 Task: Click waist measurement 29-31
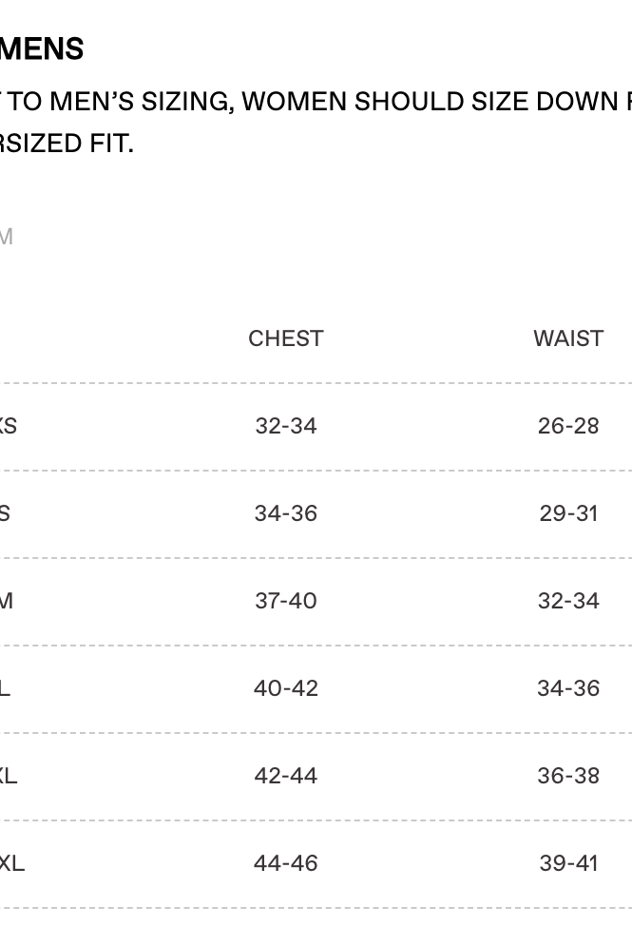point(567,513)
